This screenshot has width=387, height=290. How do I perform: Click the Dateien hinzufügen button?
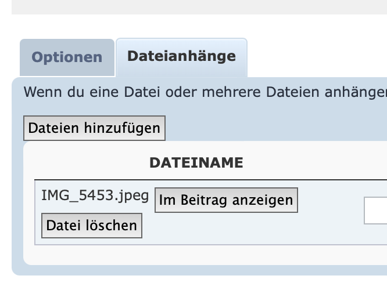pyautogui.click(x=94, y=128)
